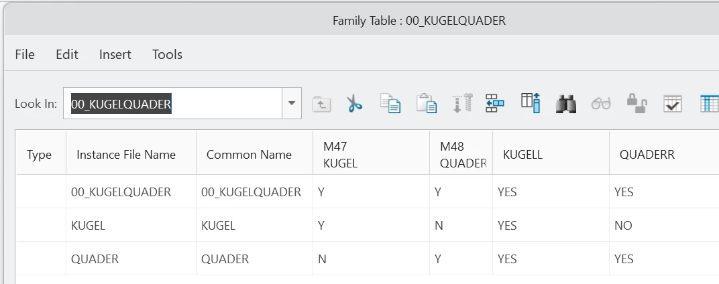Click the lock/unlock instance padlock icon
719x284 pixels.
(x=637, y=104)
